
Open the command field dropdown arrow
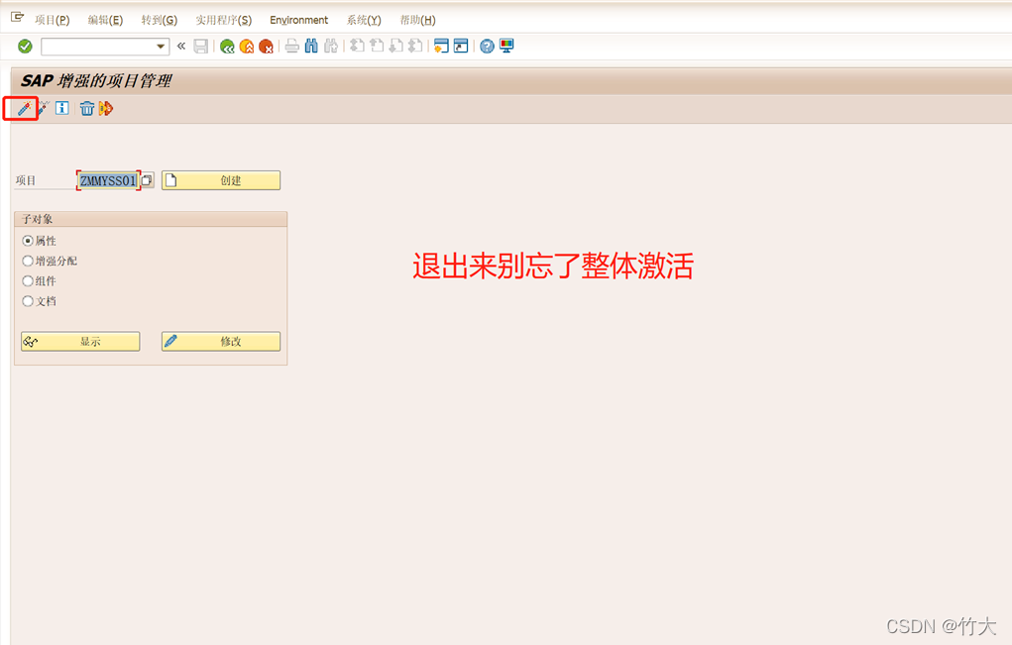[x=160, y=47]
